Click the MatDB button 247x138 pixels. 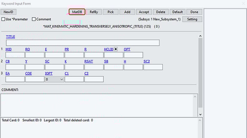(x=77, y=12)
